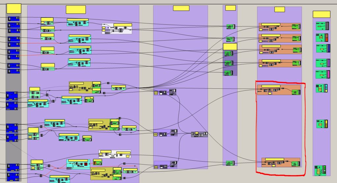The image size is (337, 183).
Task: Select yellow header of the rightmost swatch column
Action: 322,14
